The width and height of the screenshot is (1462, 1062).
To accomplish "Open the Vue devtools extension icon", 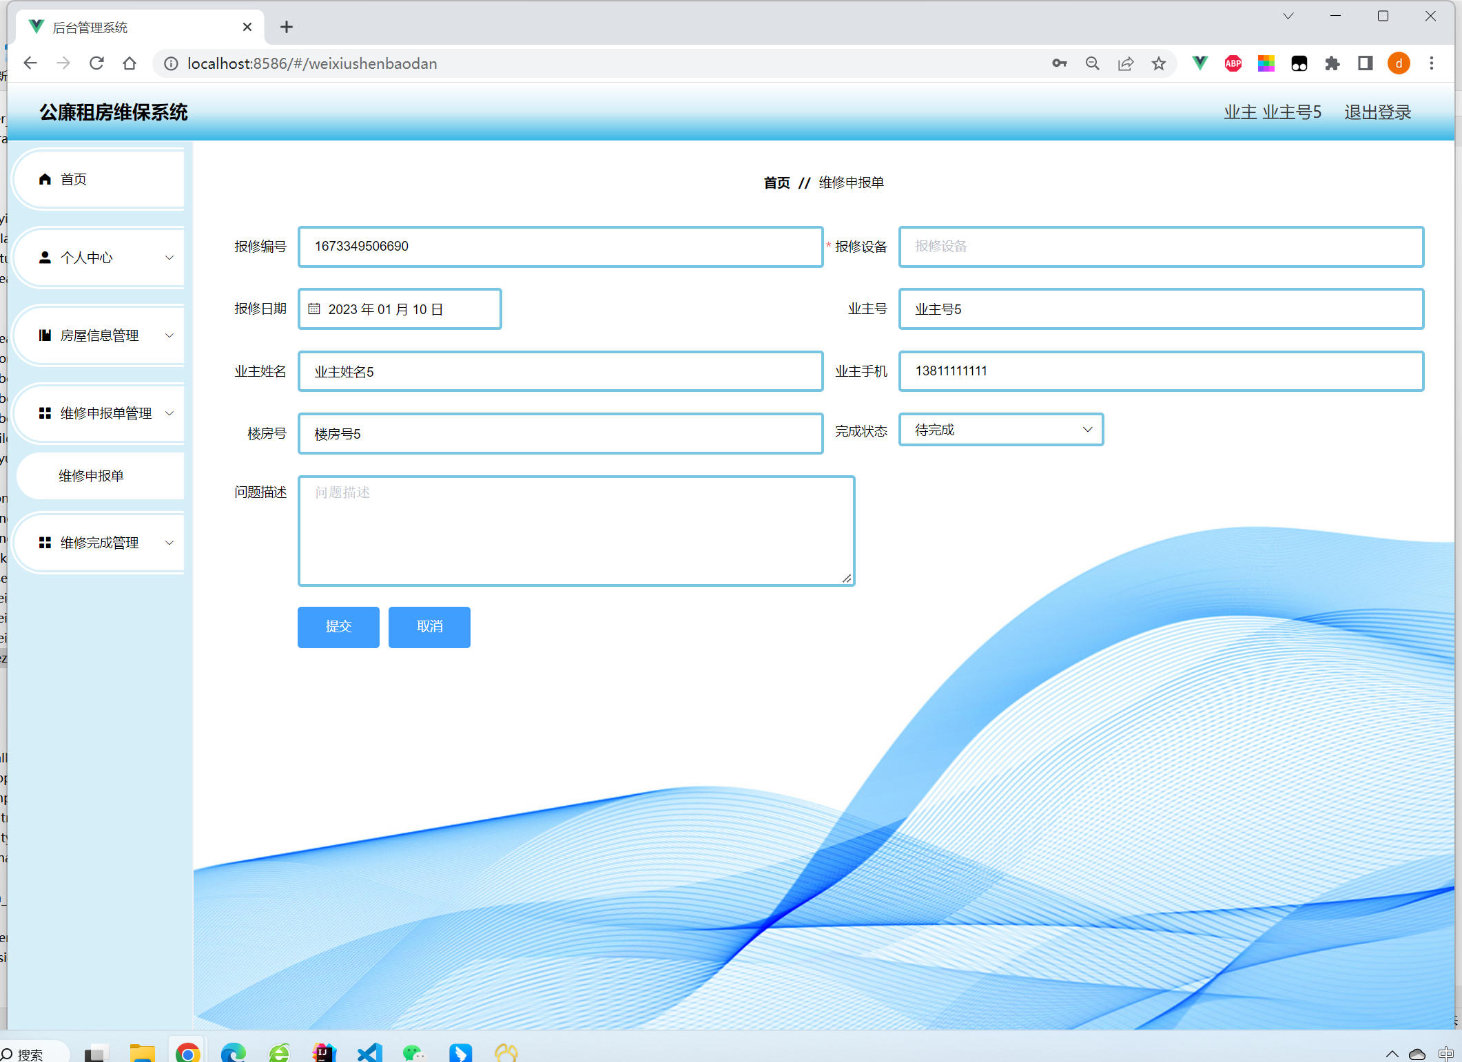I will click(1200, 63).
